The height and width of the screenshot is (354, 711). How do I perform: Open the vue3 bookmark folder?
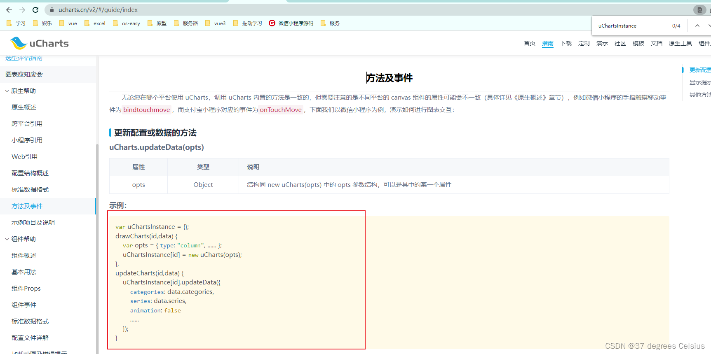pyautogui.click(x=215, y=23)
